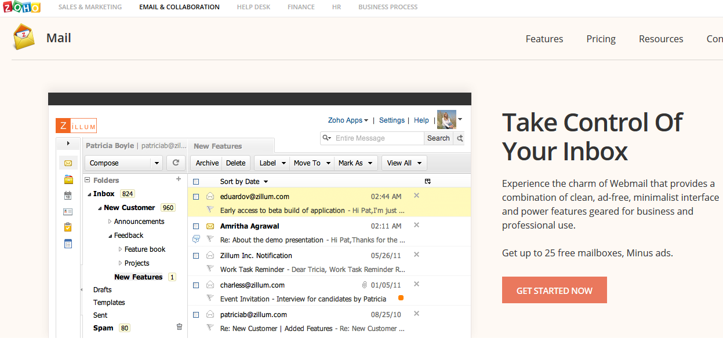The image size is (723, 353).
Task: Click the search scope magnifier icon
Action: pyautogui.click(x=327, y=138)
